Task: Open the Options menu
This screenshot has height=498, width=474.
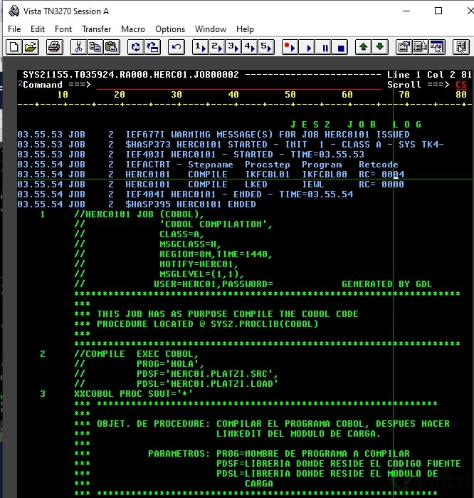Action: [x=170, y=29]
